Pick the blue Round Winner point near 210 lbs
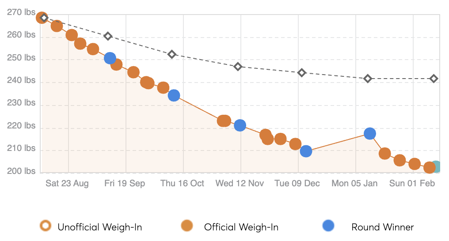449x241 pixels. click(x=306, y=151)
